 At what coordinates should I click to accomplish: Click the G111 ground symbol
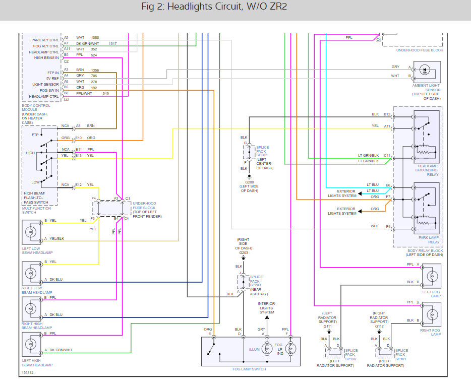click(x=329, y=332)
